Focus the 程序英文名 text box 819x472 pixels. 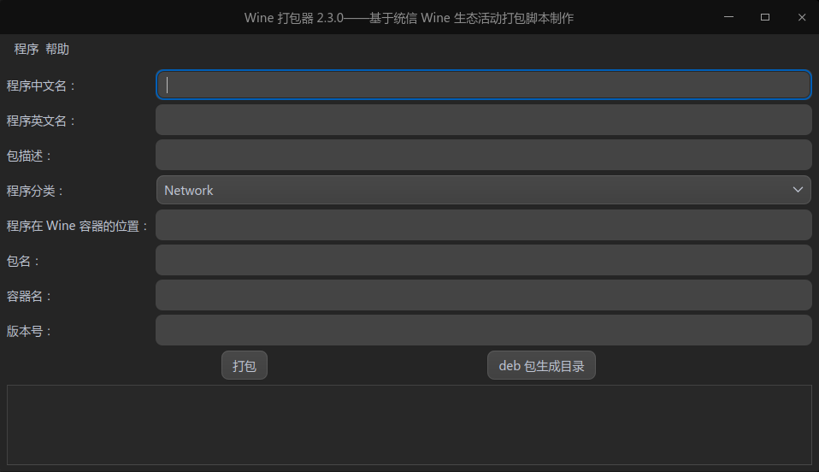[483, 120]
